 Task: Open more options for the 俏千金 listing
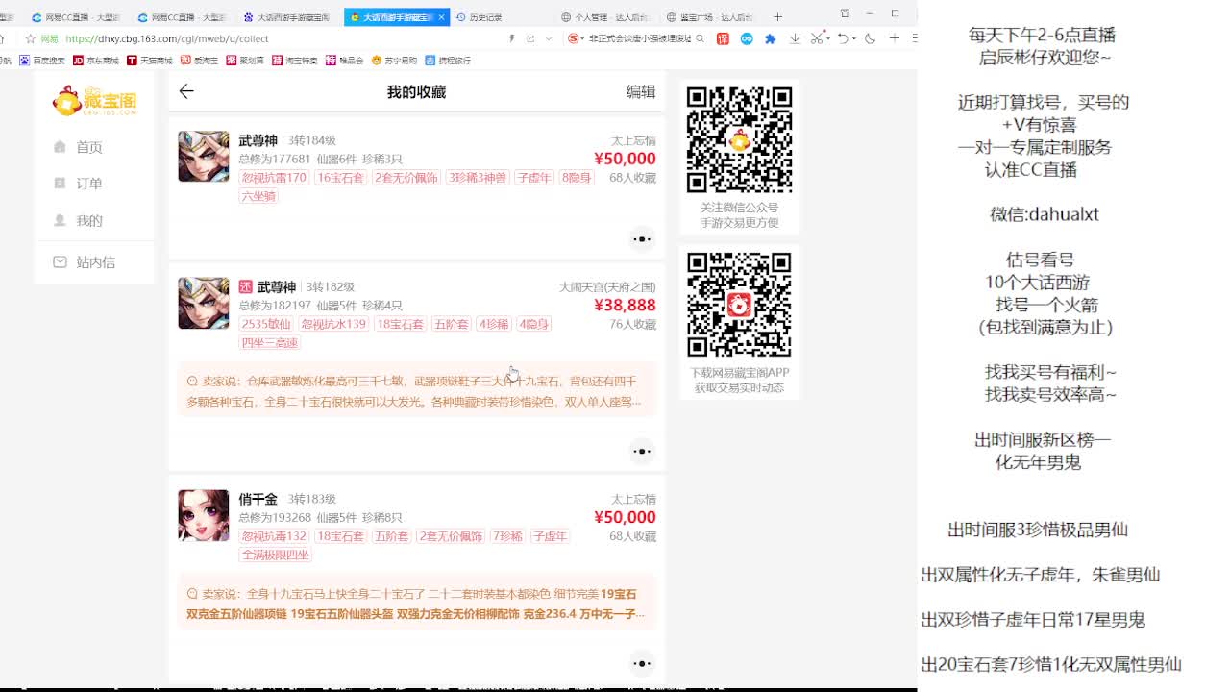(641, 663)
